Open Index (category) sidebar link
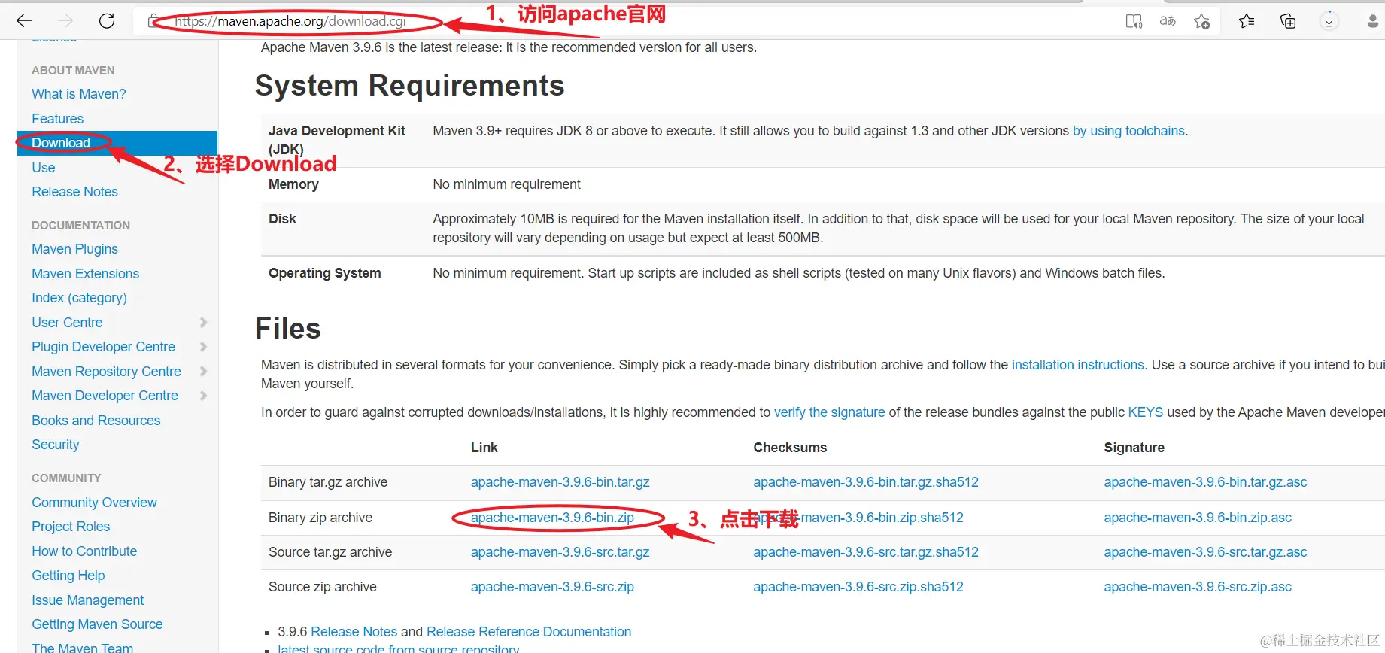The height and width of the screenshot is (653, 1385). pyautogui.click(x=79, y=298)
